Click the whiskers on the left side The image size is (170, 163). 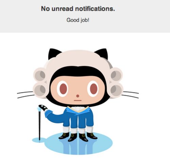(x=26, y=95)
